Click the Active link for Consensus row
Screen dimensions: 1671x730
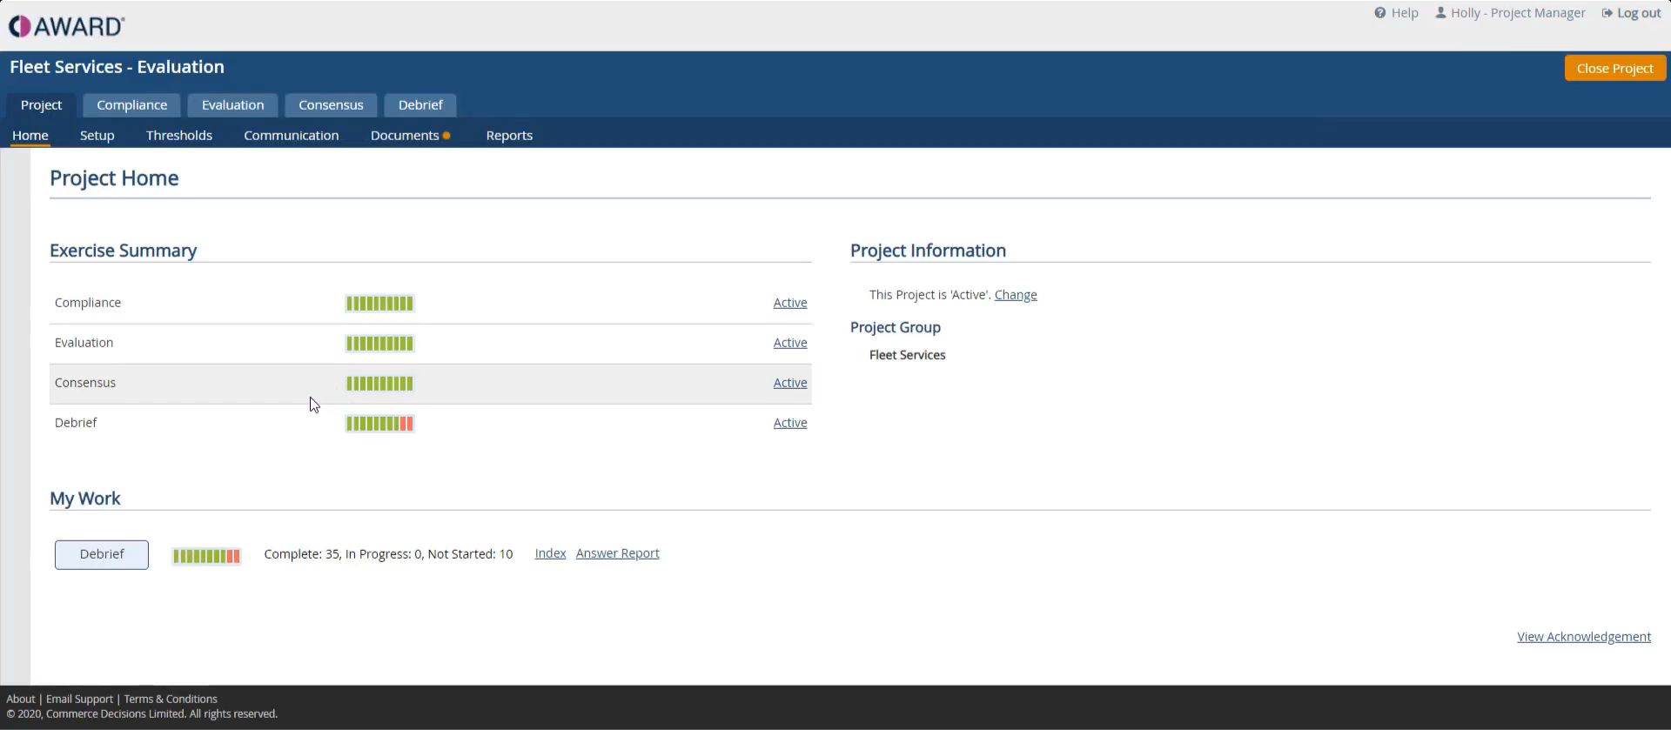[789, 383]
